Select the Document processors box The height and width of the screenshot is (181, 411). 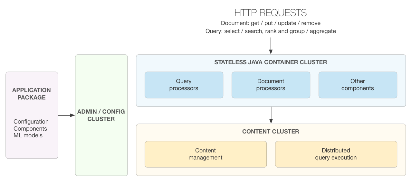[271, 85]
